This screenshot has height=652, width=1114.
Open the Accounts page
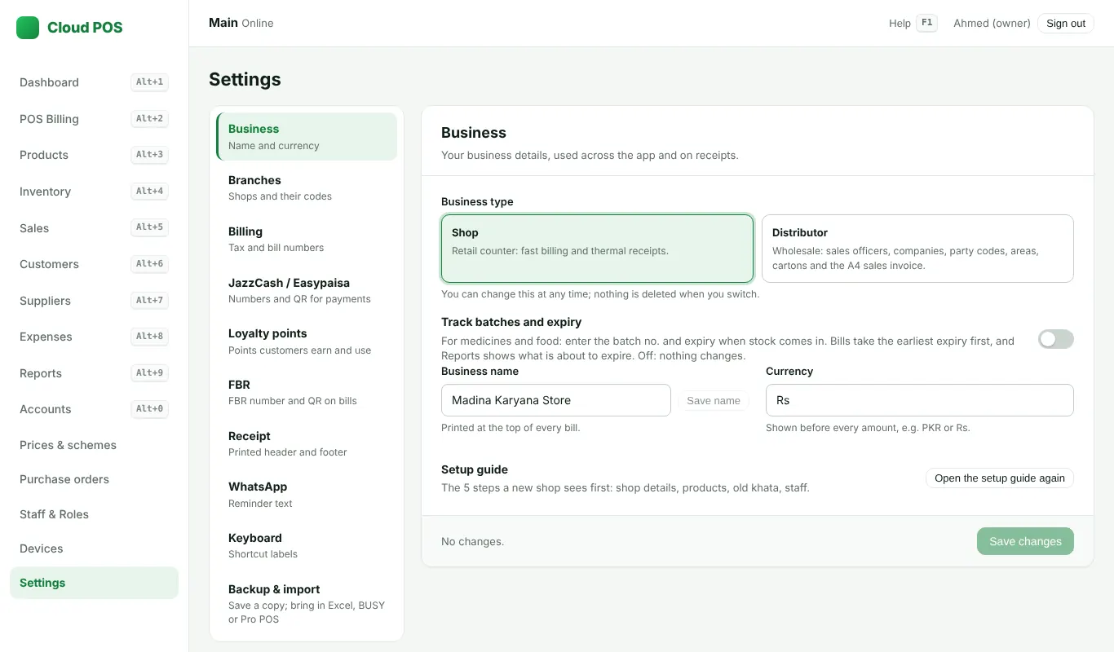[x=94, y=409]
